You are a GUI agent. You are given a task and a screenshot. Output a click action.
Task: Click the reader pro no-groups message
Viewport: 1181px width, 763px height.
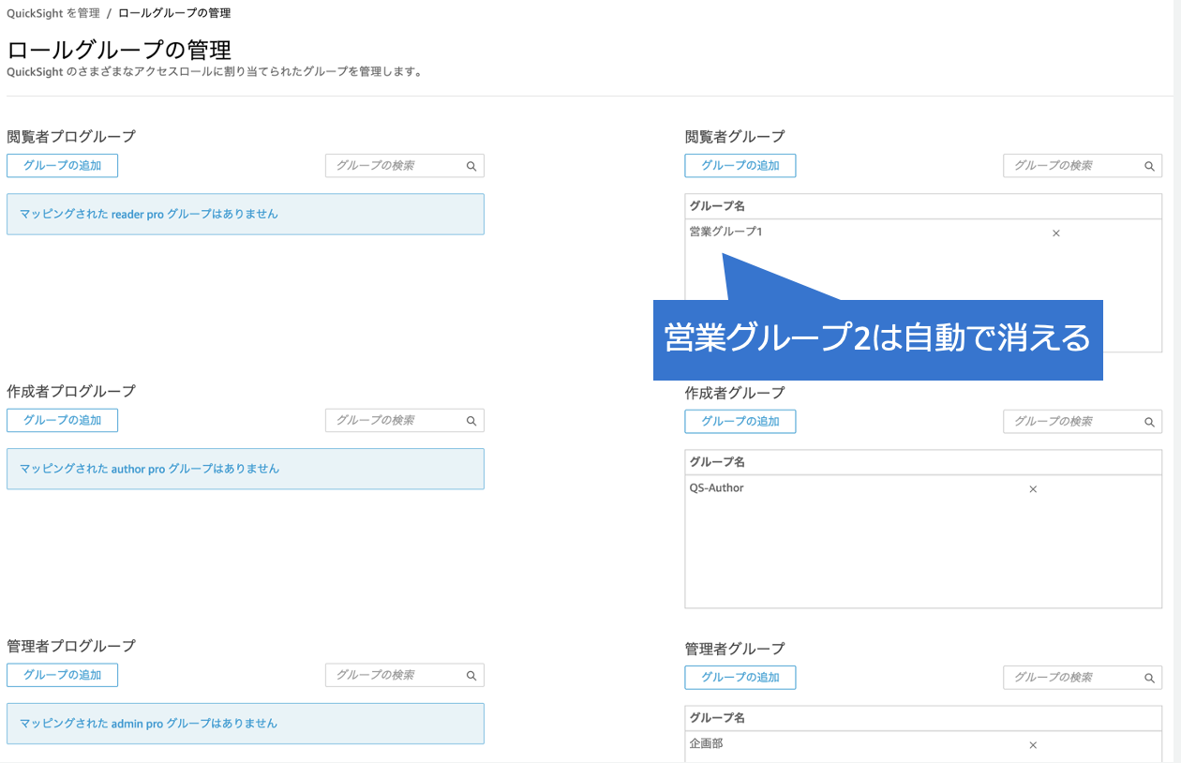(x=246, y=214)
